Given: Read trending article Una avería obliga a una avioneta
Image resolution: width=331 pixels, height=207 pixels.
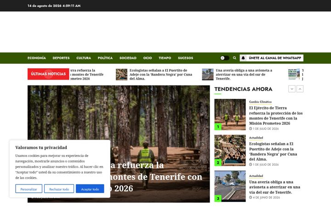Looking at the screenshot, I should (x=274, y=187).
